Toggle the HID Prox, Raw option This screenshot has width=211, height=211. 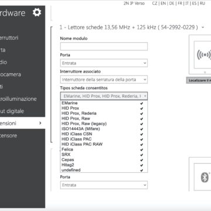(104, 118)
